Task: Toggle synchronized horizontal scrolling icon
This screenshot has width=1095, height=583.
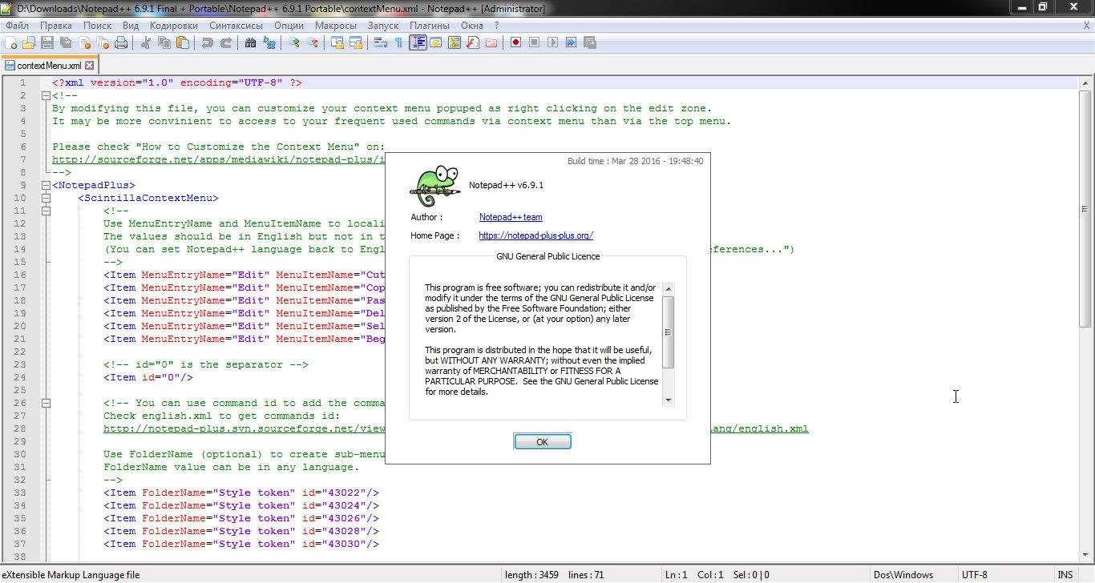Action: coord(357,42)
